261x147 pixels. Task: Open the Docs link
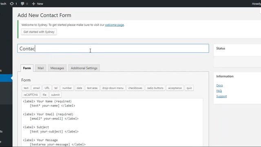[x=219, y=85]
